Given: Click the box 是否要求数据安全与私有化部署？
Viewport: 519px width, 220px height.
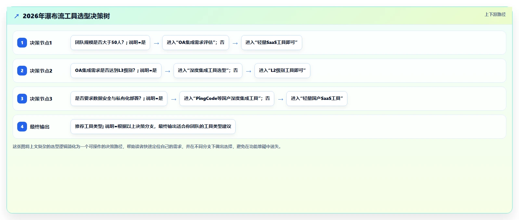Looking at the screenshot, I should tap(119, 99).
